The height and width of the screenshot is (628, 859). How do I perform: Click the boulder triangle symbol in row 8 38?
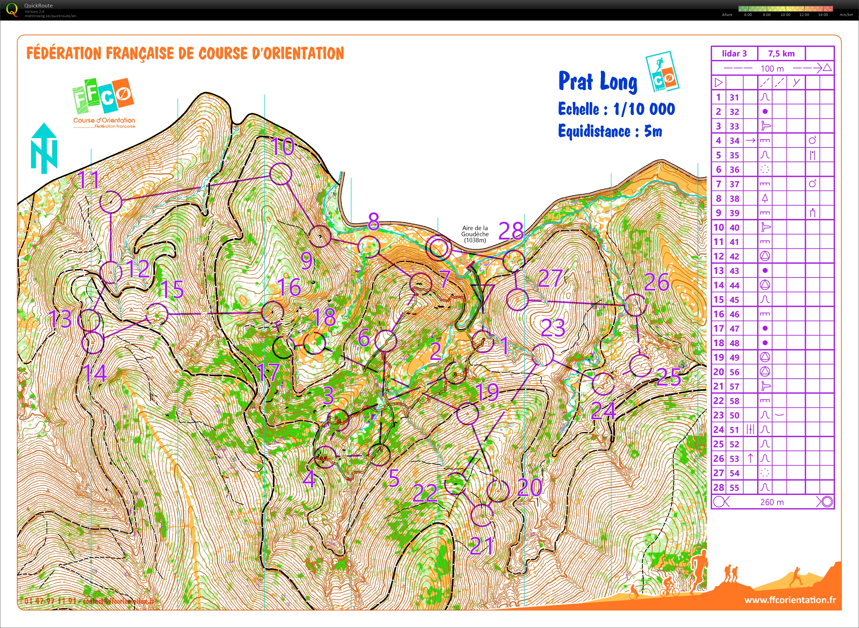(x=765, y=198)
